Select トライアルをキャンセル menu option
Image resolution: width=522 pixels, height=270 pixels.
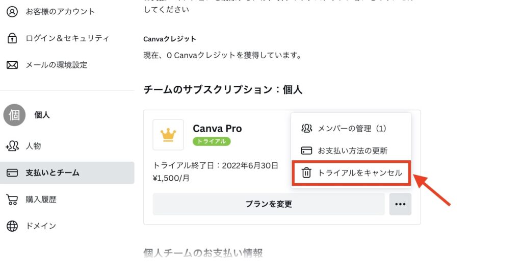coord(351,173)
